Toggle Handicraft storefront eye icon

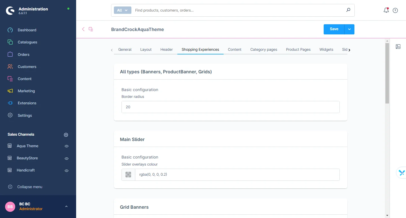coord(67,171)
